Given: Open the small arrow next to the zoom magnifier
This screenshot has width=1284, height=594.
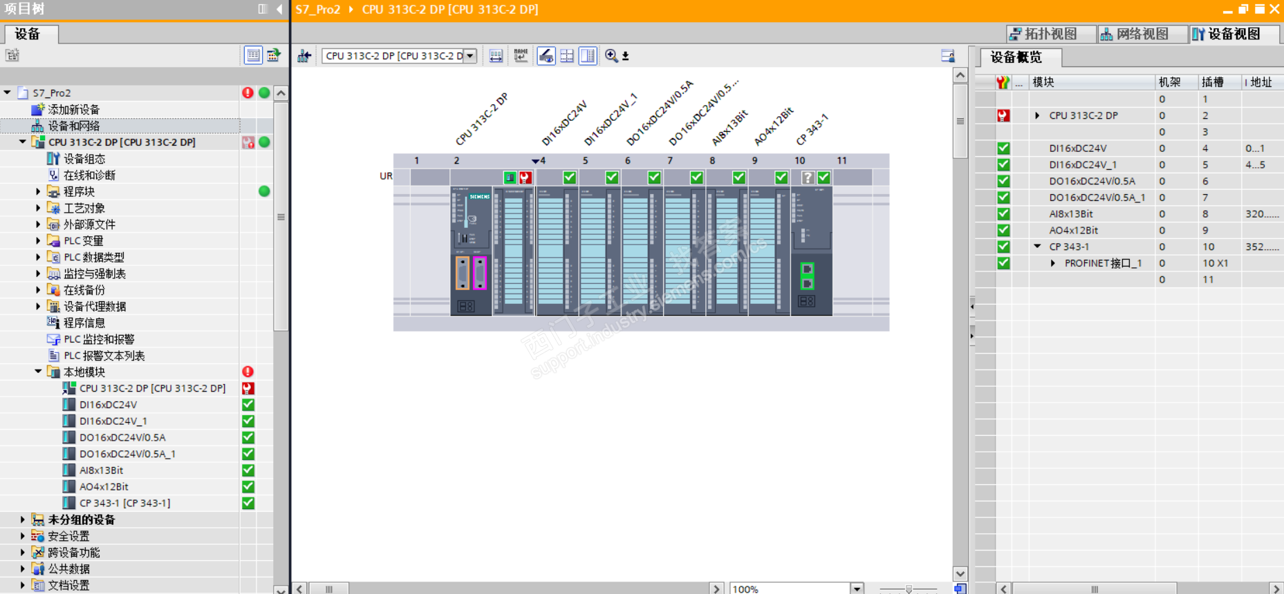Looking at the screenshot, I should 626,56.
